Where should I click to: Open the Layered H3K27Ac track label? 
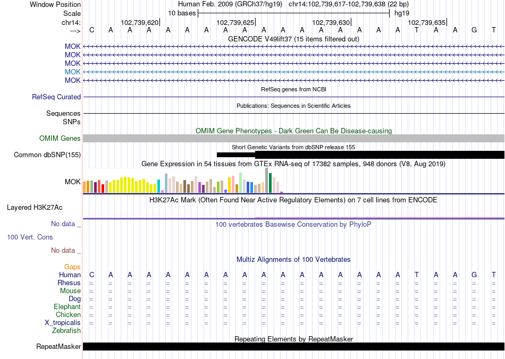(34, 207)
